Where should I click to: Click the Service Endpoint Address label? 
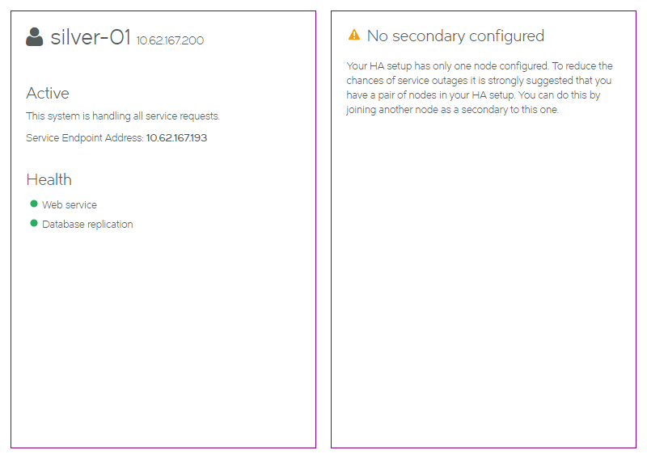(85, 137)
